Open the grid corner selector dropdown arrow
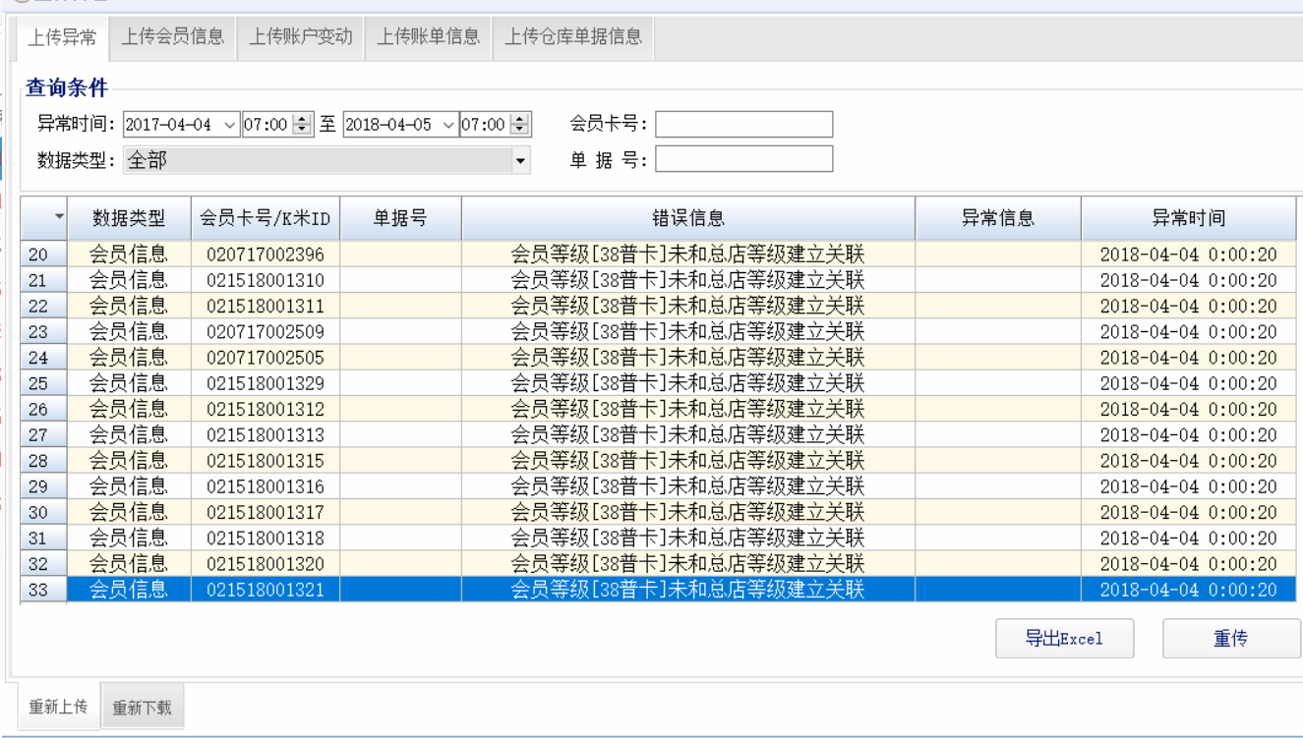 click(59, 217)
